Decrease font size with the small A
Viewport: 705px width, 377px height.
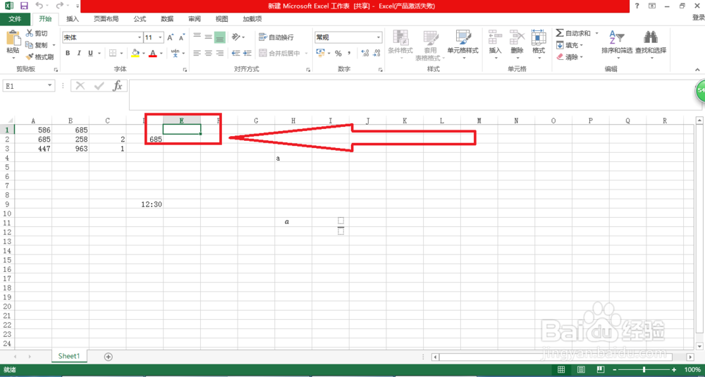pos(182,38)
